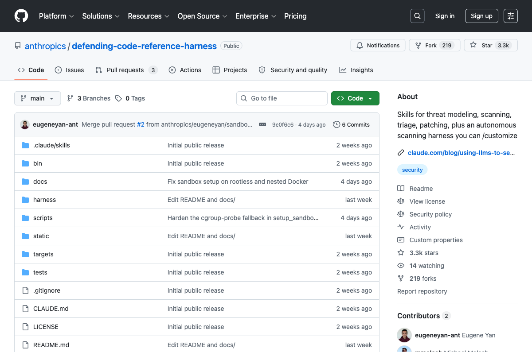Click the link icon beside claude.com URL
Viewport: 532px width, 352px height.
pyautogui.click(x=401, y=153)
